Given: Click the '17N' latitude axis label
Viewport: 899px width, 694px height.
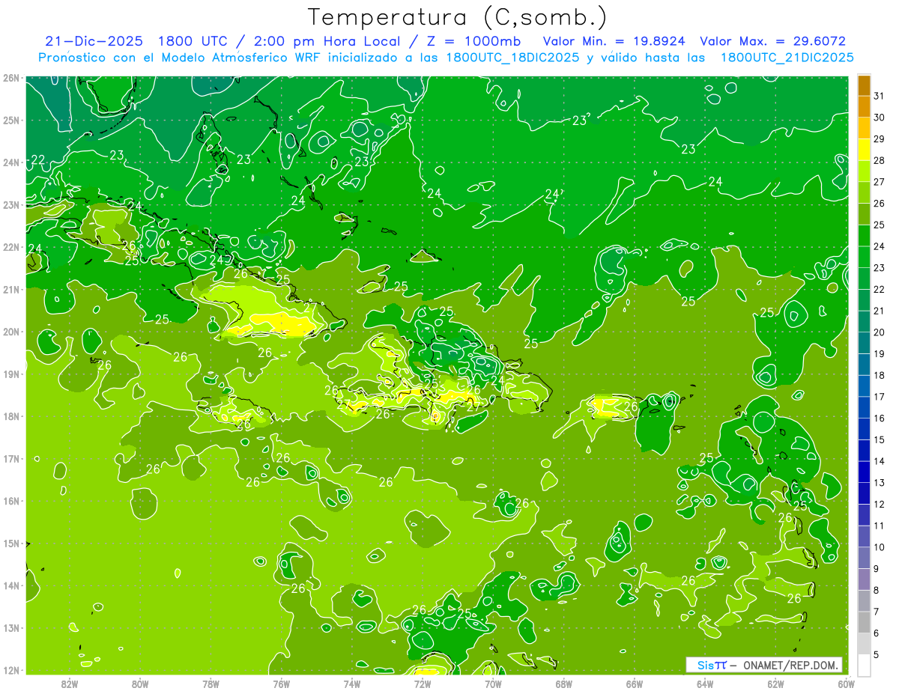Looking at the screenshot, I should (11, 458).
